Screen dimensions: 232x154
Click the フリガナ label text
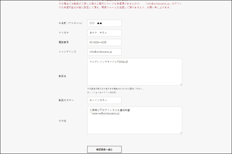click(x=63, y=33)
